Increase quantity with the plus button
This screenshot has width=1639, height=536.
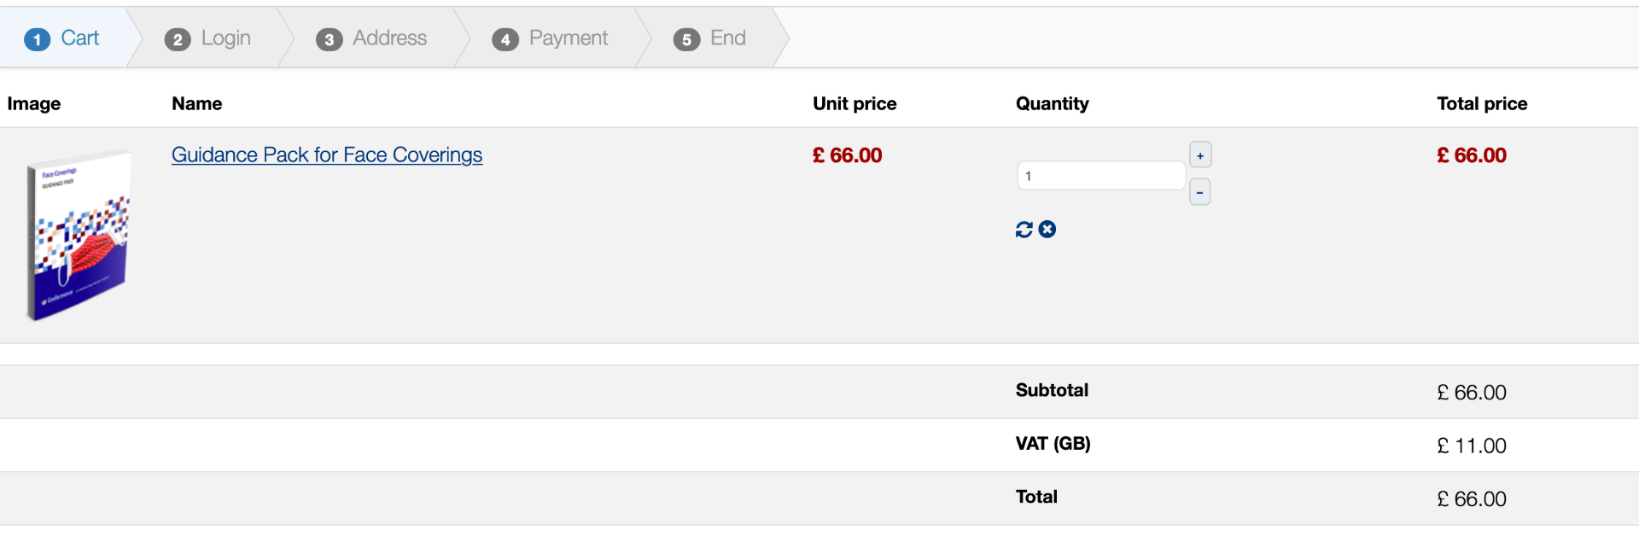click(x=1199, y=155)
